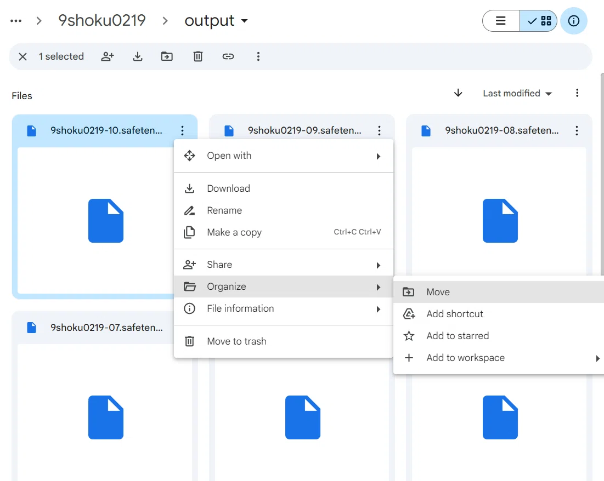
Task: Click the 1 selected label
Action: [x=61, y=56]
